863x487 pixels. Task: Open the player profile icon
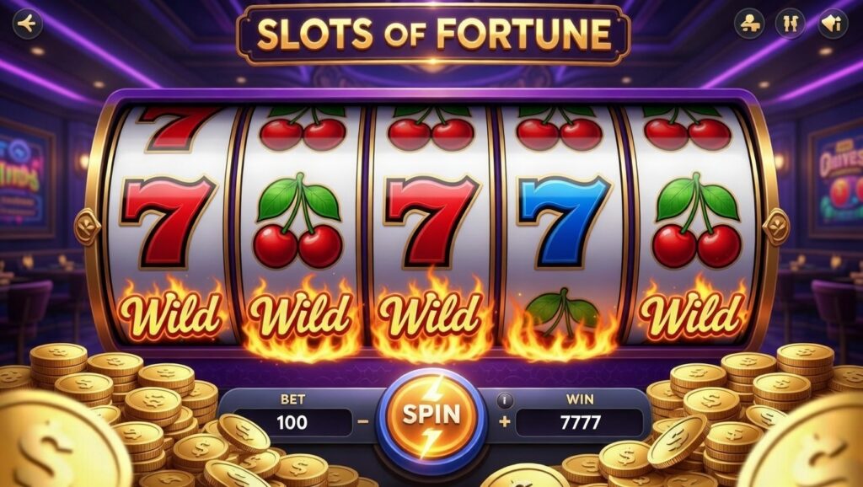point(748,24)
